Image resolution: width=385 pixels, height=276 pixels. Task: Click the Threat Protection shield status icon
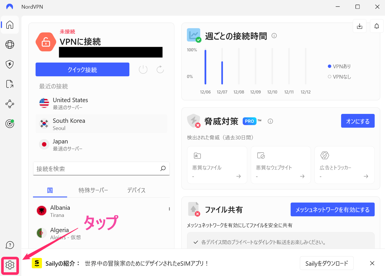(x=194, y=121)
